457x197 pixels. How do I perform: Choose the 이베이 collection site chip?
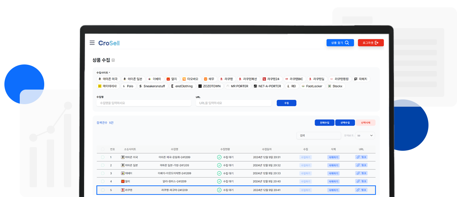(155, 79)
